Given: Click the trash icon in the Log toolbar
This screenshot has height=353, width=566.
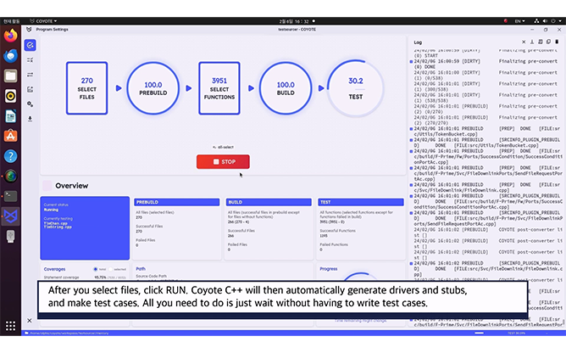Looking at the screenshot, I should [x=557, y=42].
